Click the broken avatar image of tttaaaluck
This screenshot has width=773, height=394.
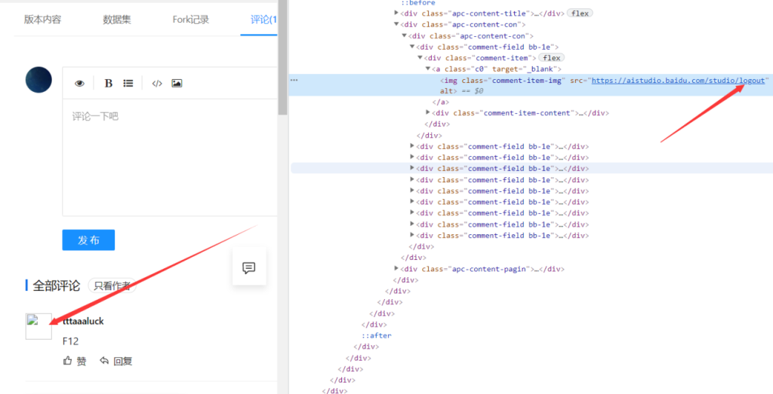tap(38, 326)
